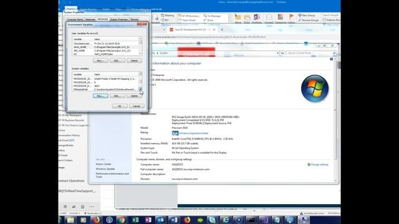Open File Explorer from taskbar
Image resolution: width=399 pixels, height=224 pixels.
(x=70, y=220)
